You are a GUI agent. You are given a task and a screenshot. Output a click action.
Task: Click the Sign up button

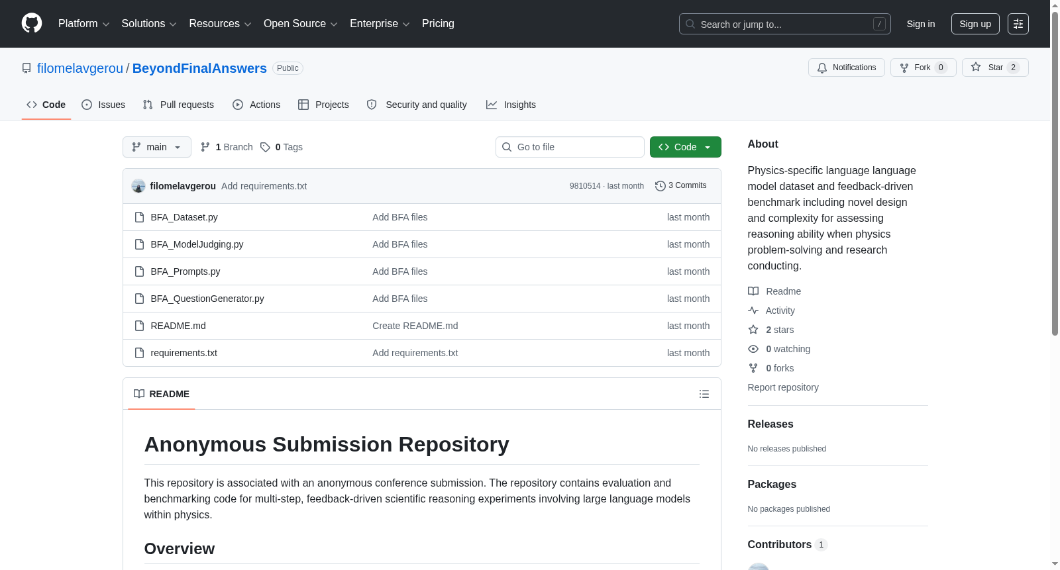point(975,24)
